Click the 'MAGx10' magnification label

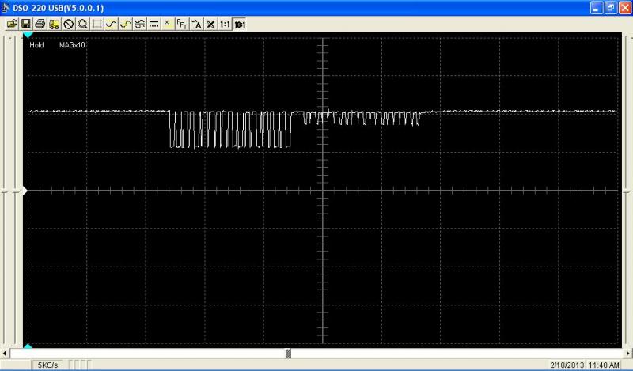click(x=72, y=45)
